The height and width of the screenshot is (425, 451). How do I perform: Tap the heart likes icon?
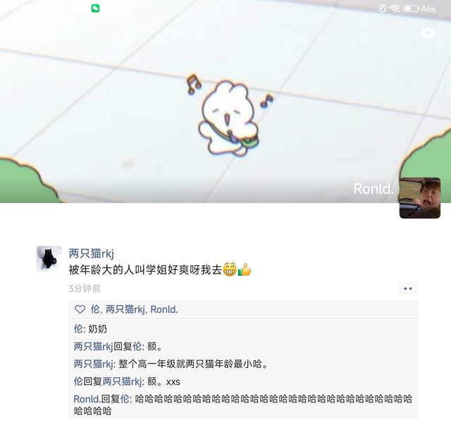coord(80,309)
